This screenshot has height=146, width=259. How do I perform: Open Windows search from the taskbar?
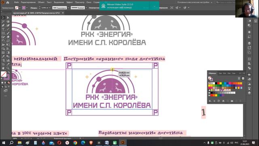pos(11,142)
